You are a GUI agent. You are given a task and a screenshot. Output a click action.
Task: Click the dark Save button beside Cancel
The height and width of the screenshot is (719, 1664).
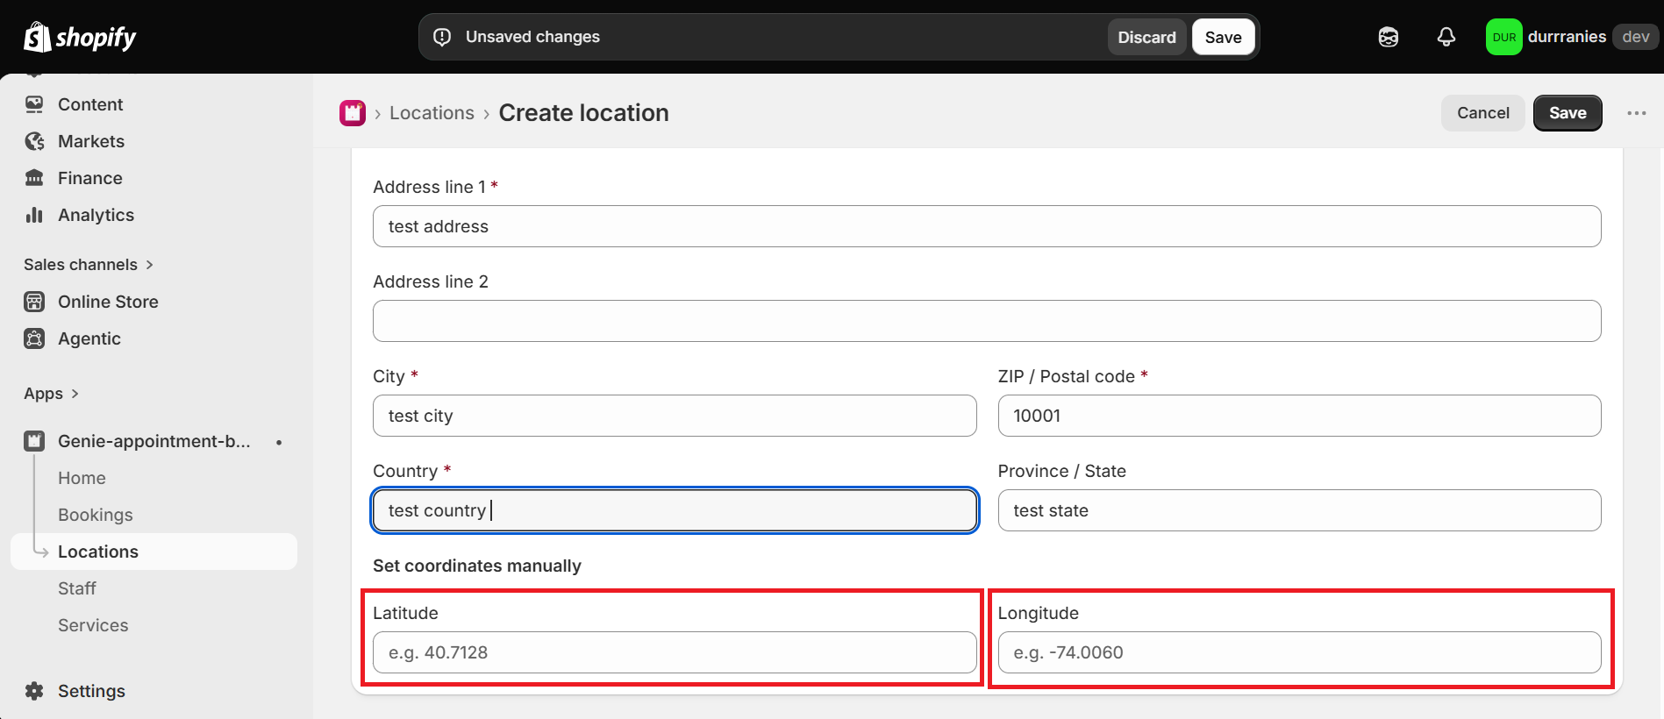tap(1568, 113)
